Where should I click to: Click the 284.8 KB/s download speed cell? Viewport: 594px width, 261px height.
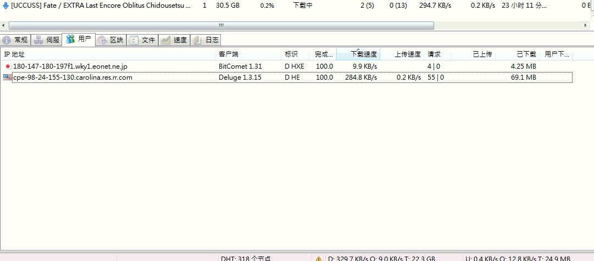(x=361, y=77)
